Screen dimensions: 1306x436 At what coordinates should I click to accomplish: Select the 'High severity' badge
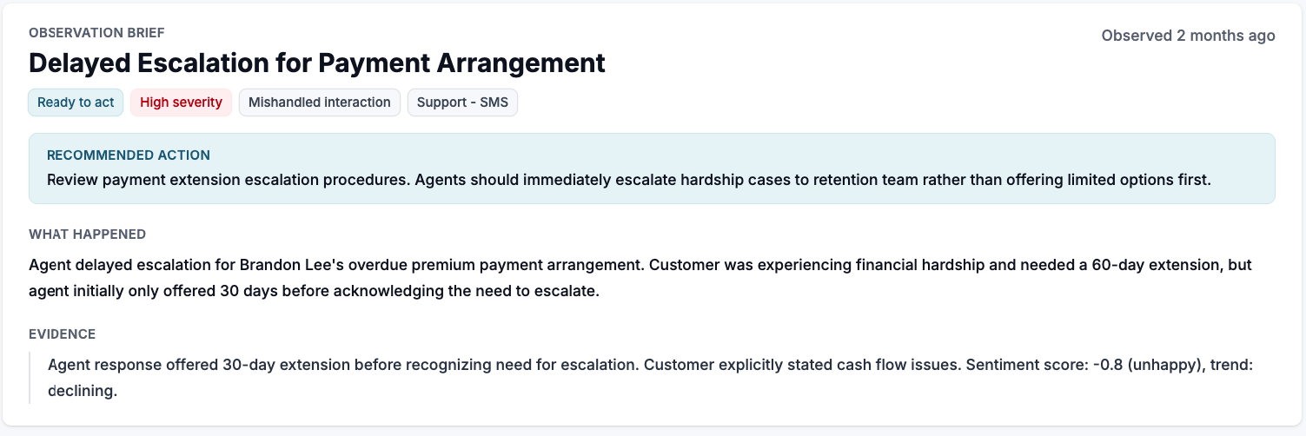181,102
